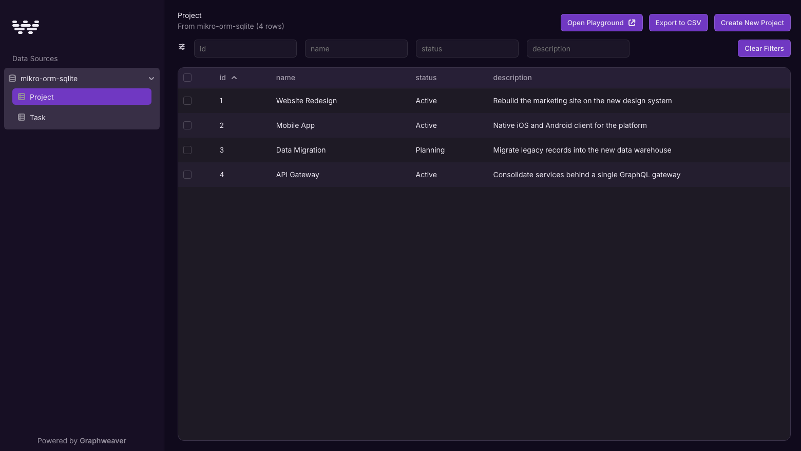Click Create New Project button
This screenshot has height=451, width=801.
tap(752, 23)
